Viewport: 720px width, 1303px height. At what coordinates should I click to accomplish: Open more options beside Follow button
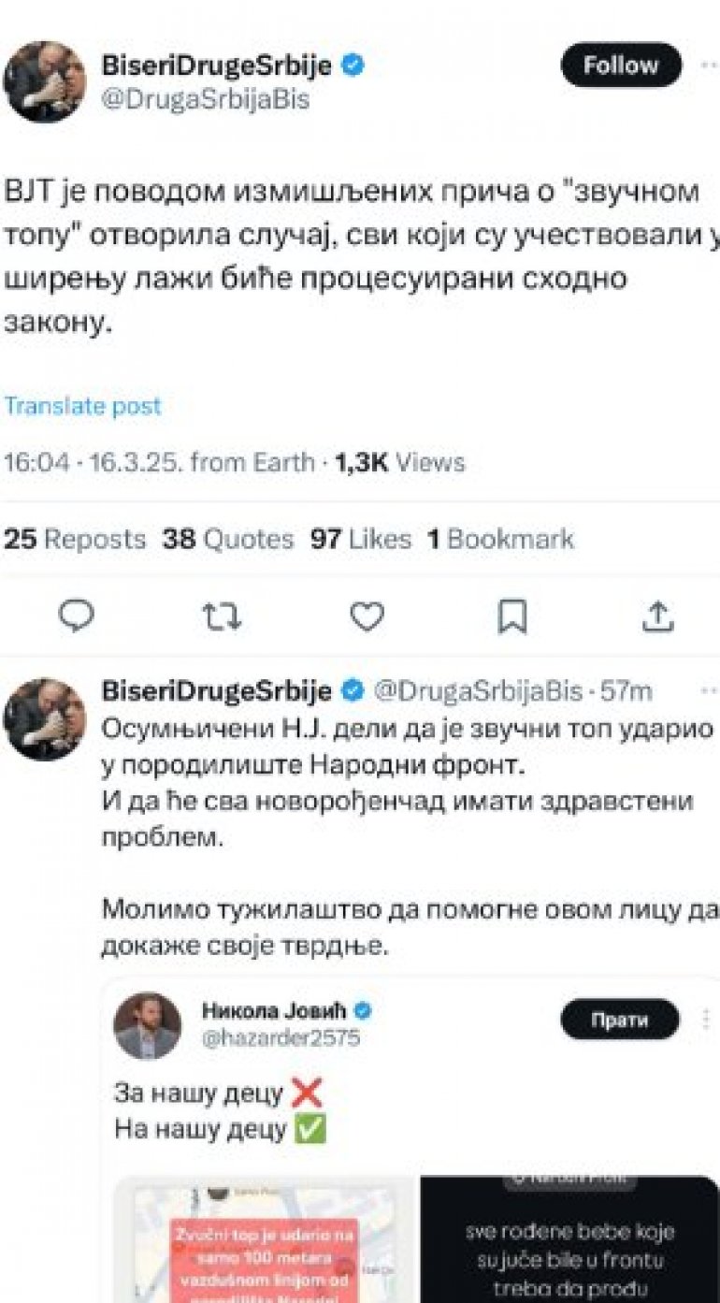click(710, 65)
